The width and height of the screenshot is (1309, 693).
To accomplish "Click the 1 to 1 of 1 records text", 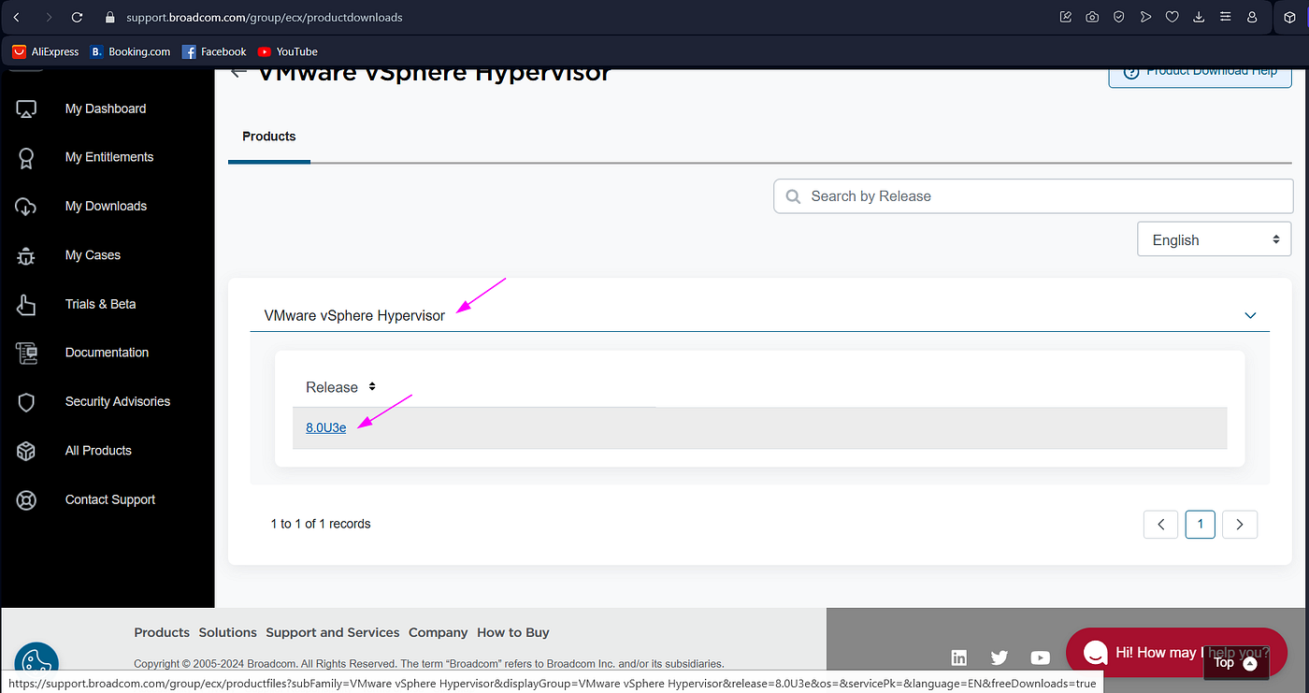I will 321,524.
